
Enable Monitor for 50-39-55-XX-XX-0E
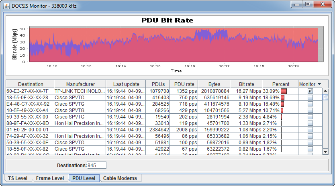pos(310,142)
